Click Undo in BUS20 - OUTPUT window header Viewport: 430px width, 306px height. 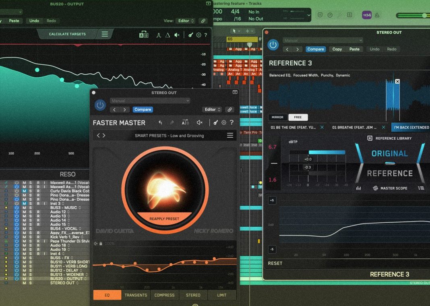tap(34, 21)
